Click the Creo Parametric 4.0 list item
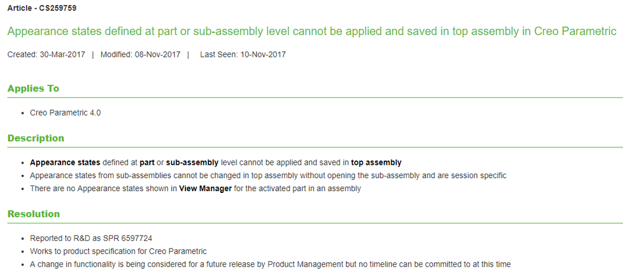 coord(65,113)
